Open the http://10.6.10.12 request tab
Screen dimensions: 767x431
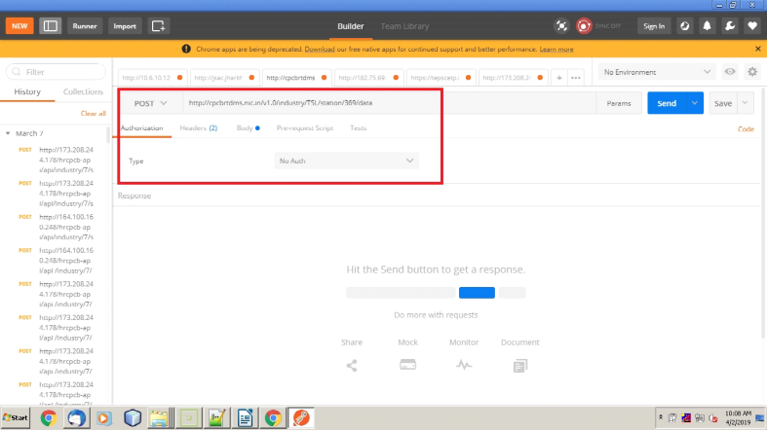click(x=152, y=78)
